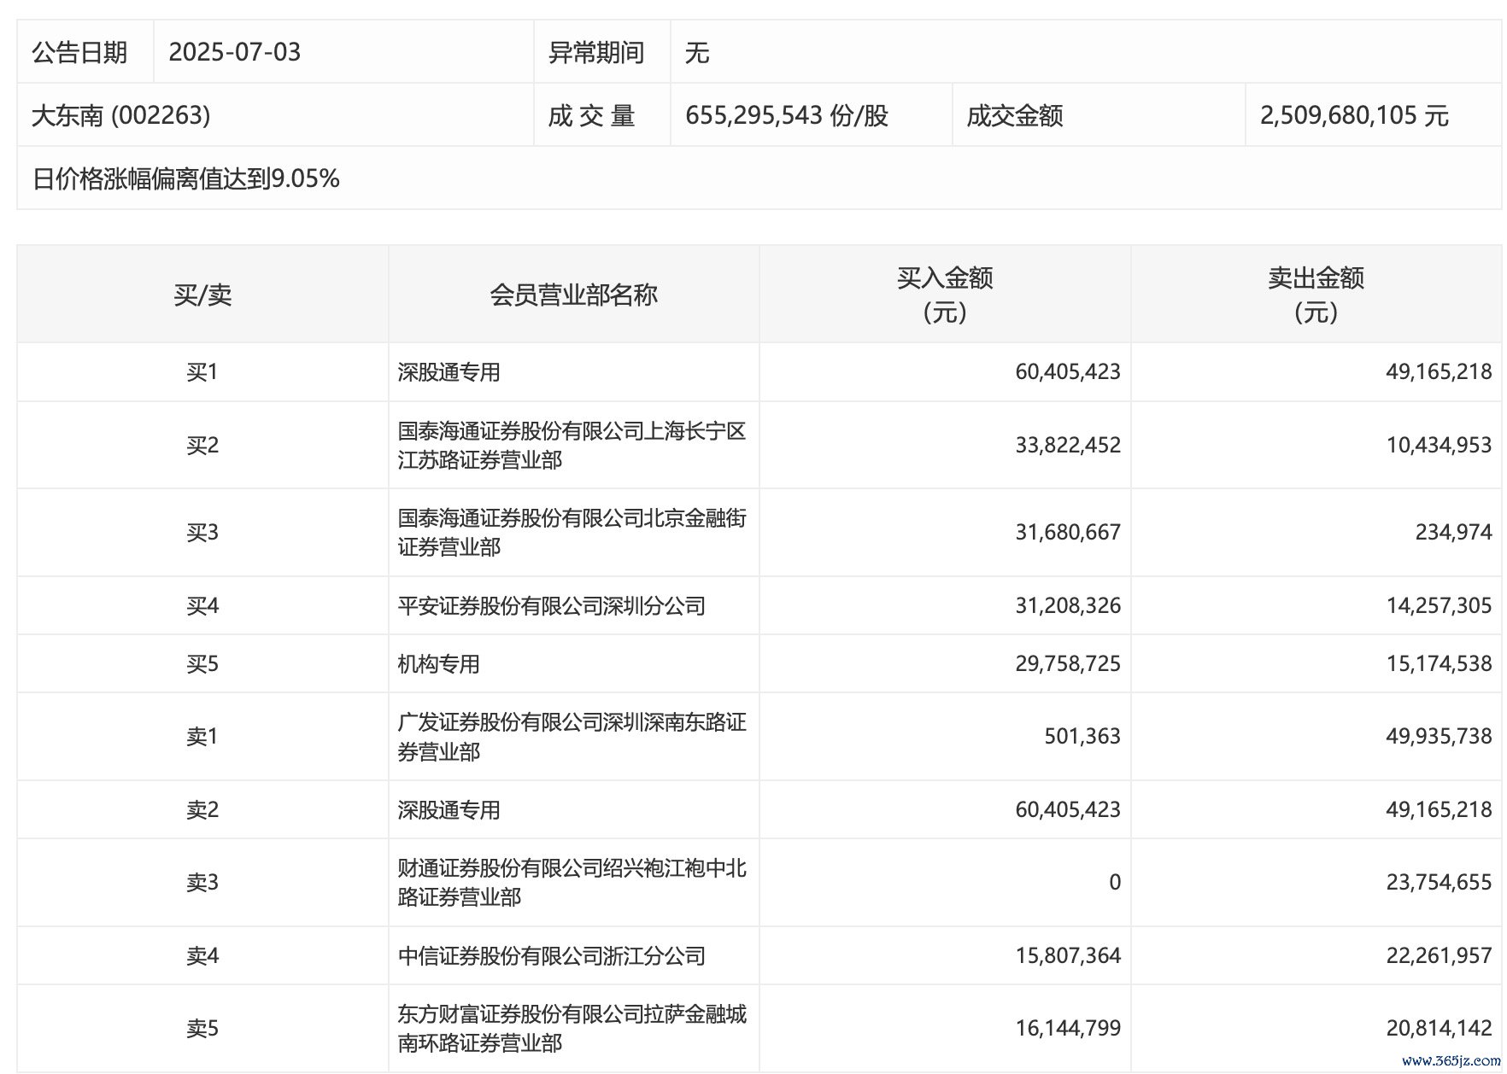Viewport: 1507px width, 1074px height.
Task: Select the 日价格涨幅偏离值达到9.05% text row
Action: (186, 178)
